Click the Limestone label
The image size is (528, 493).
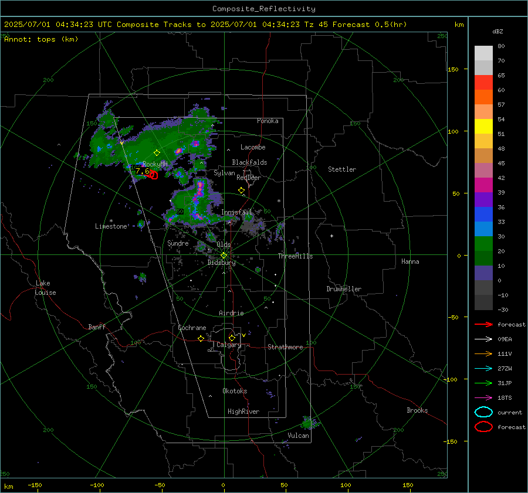point(111,226)
